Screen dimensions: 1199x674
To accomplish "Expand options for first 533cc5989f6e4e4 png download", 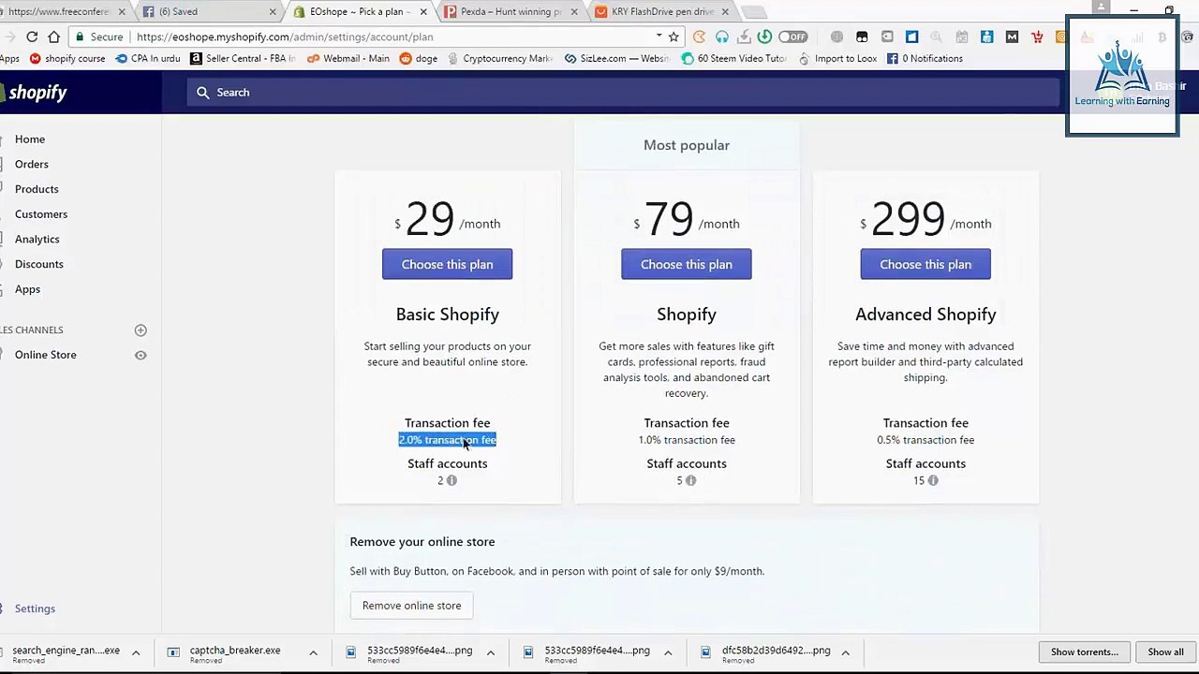I will 490,652.
